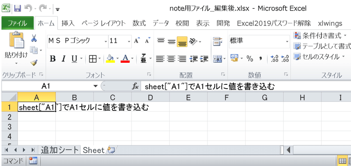Open the xlwings tab
The width and height of the screenshot is (351, 166).
click(x=330, y=23)
